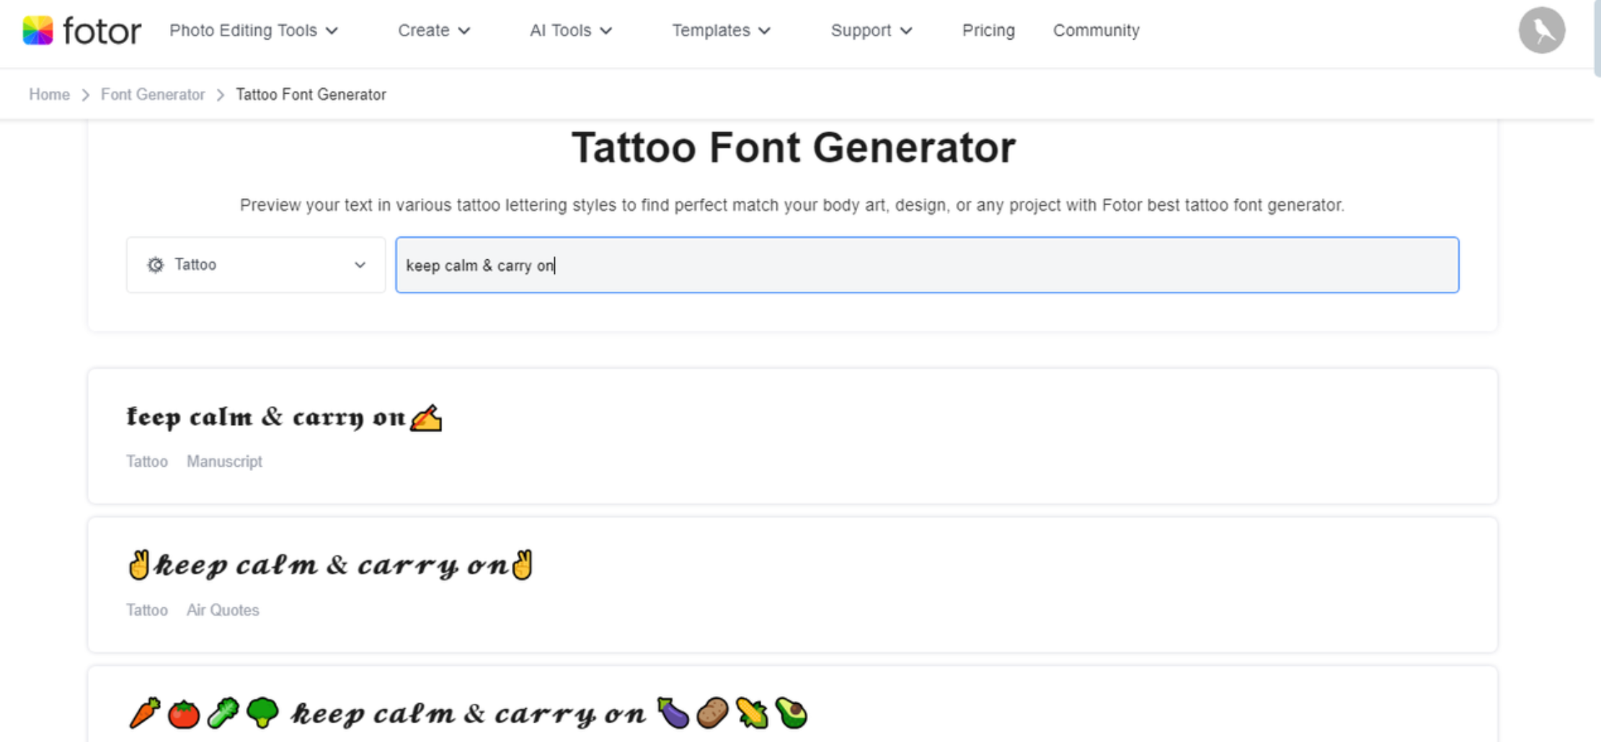This screenshot has height=742, width=1601.
Task: Click the avocado emoji in the bottom preview
Action: click(x=790, y=713)
